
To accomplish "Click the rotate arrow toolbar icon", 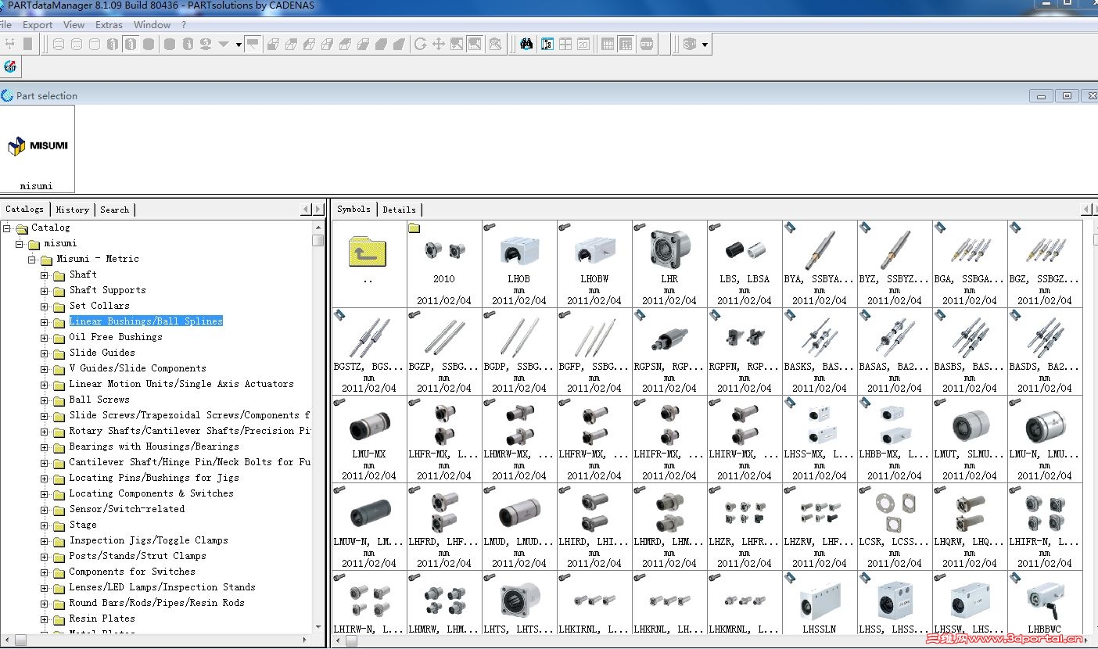I will tap(421, 45).
